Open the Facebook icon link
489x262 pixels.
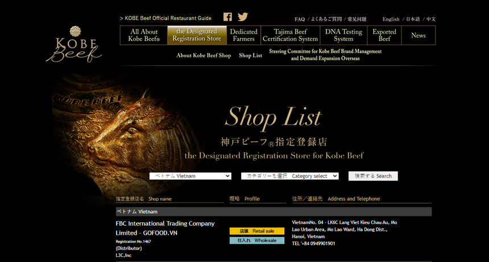click(227, 17)
